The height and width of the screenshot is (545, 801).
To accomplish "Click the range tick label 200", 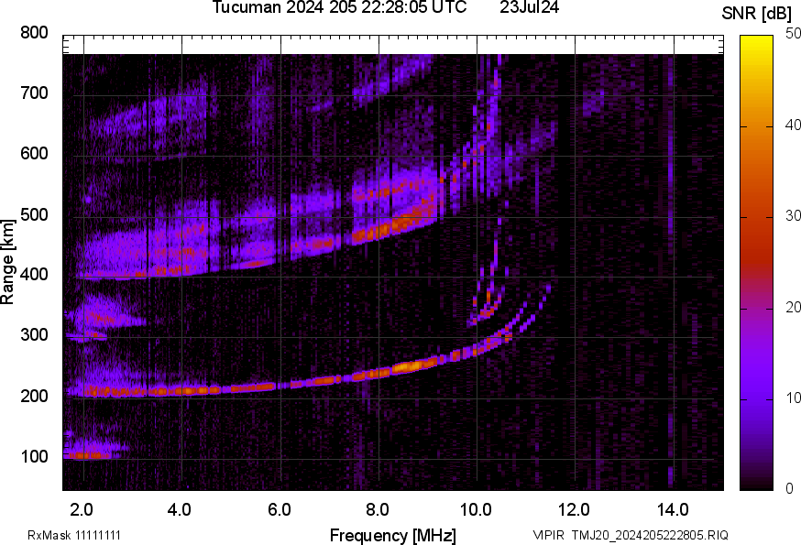I will [34, 396].
